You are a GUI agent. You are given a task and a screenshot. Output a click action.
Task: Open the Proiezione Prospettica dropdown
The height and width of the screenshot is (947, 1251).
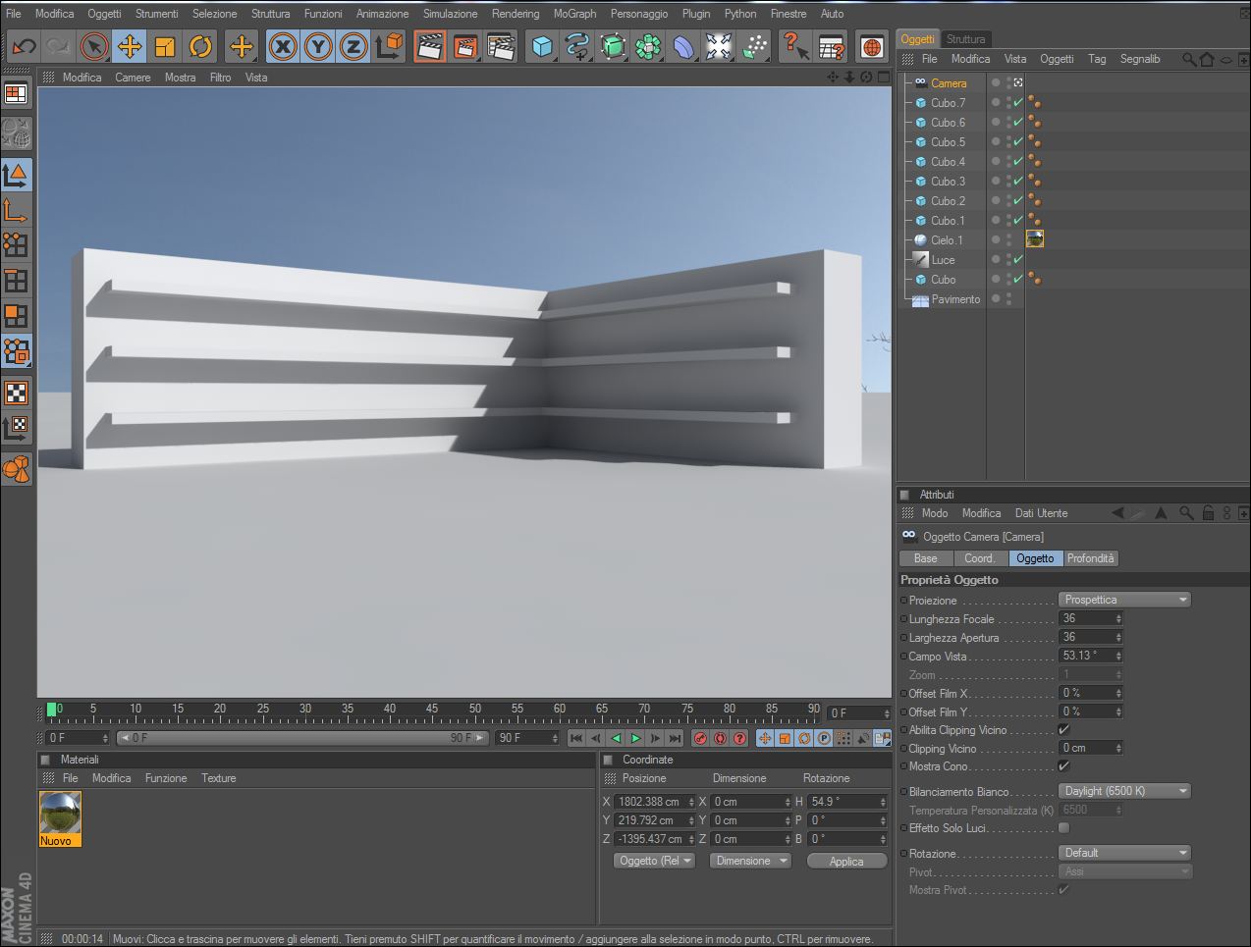coord(1124,600)
